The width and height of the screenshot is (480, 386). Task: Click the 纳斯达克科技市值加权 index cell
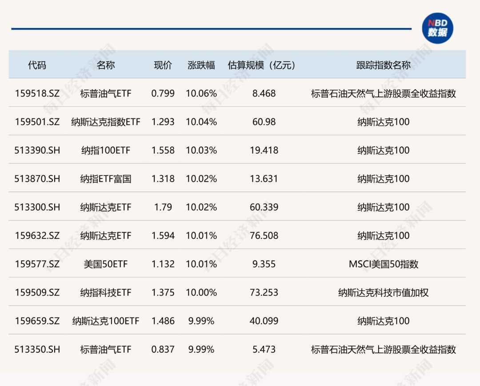point(383,292)
